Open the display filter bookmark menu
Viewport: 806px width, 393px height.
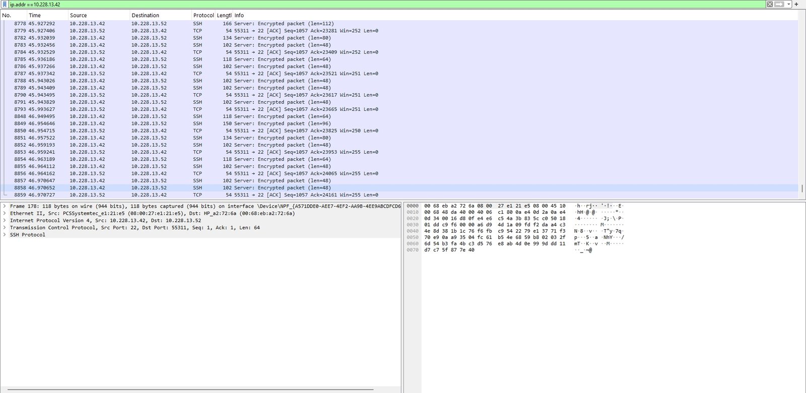click(5, 4)
